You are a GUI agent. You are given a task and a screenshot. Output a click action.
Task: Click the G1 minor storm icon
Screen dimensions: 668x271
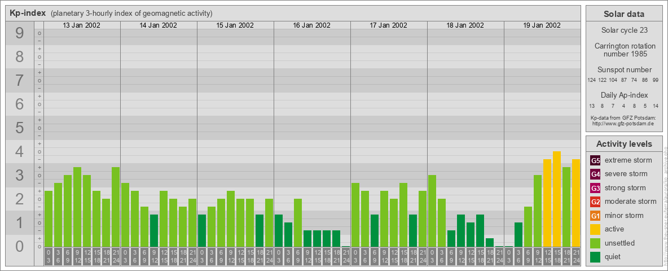[595, 216]
